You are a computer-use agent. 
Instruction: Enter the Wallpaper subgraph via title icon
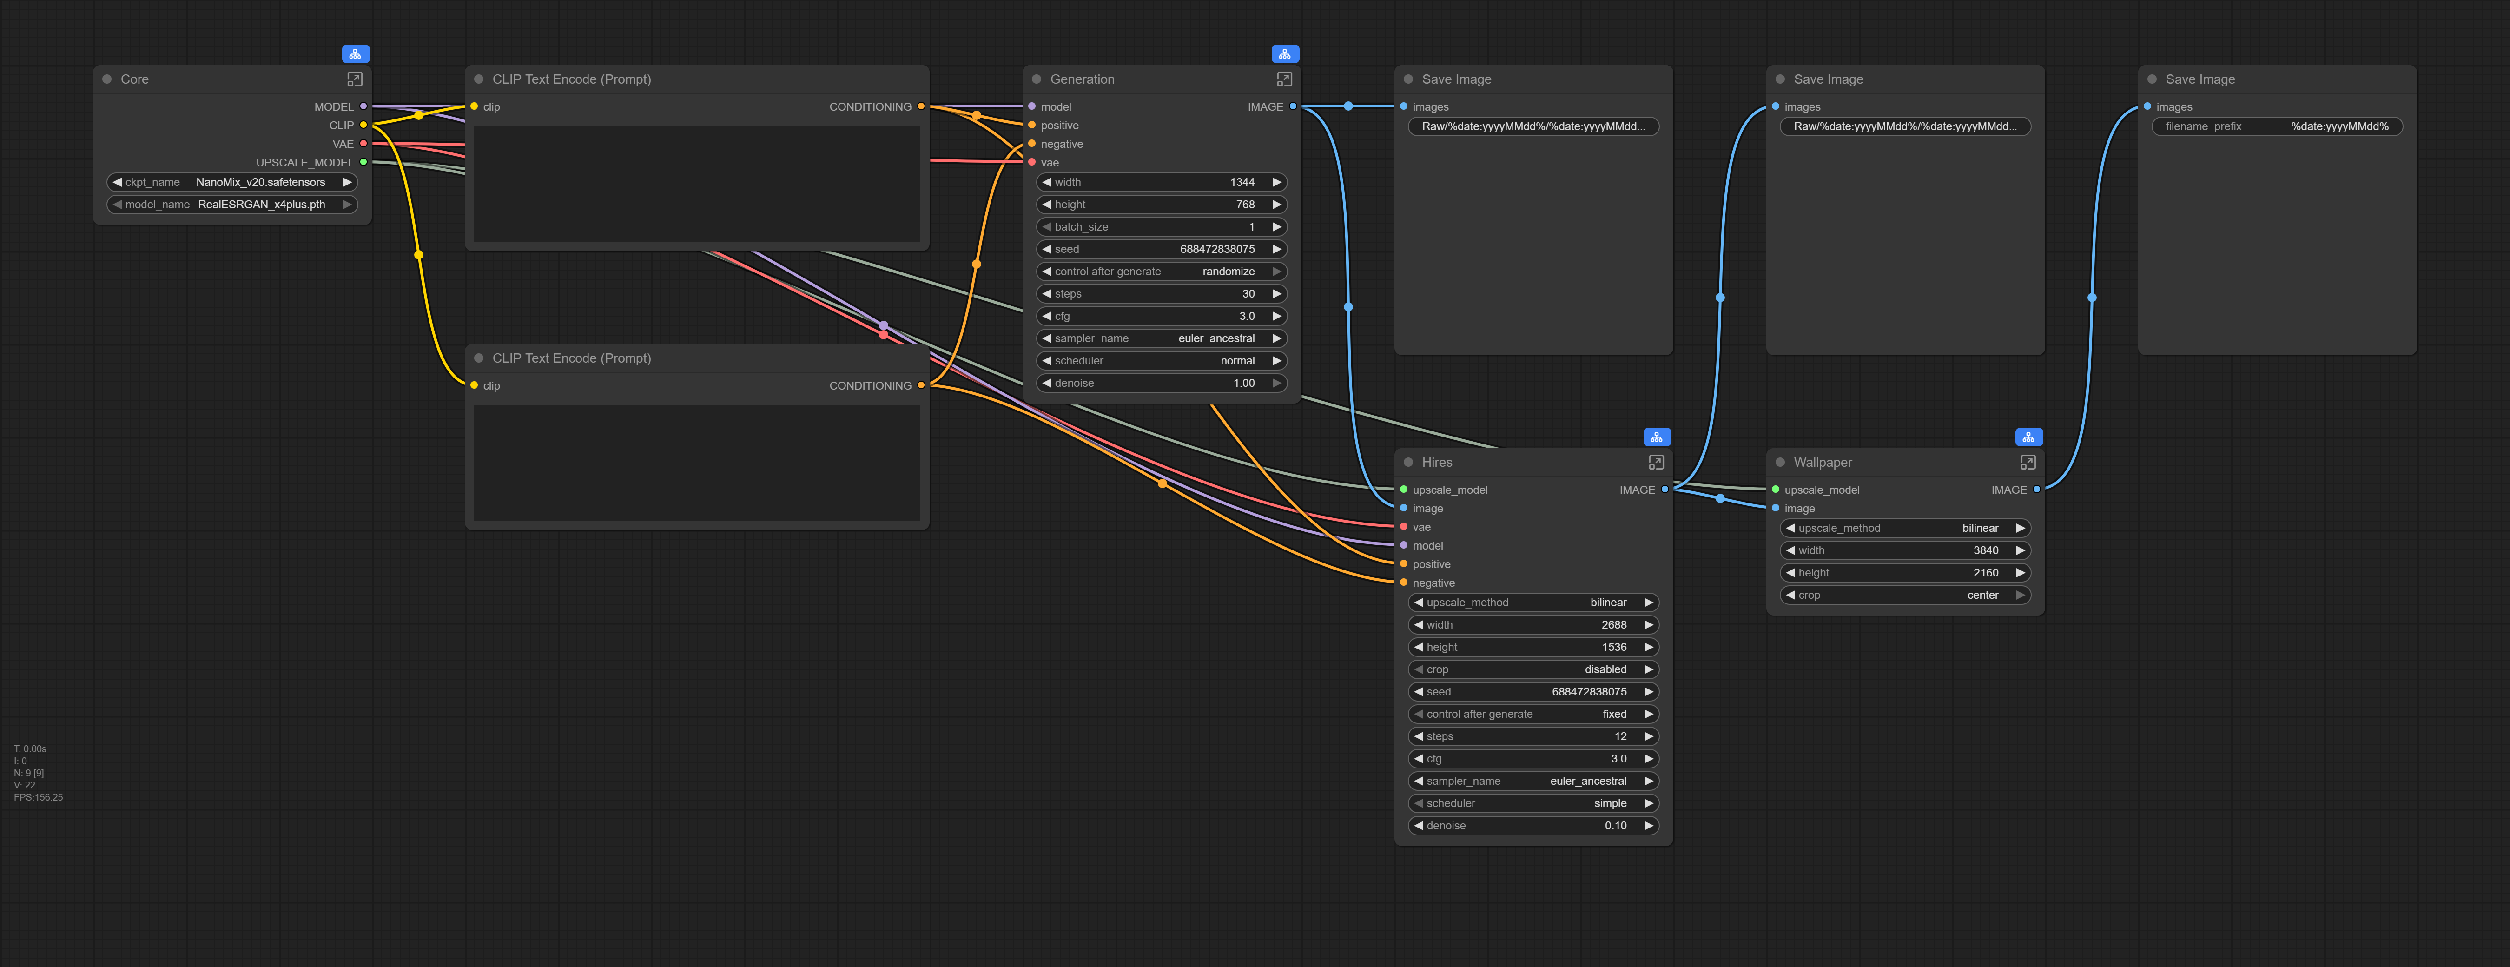tap(2028, 462)
